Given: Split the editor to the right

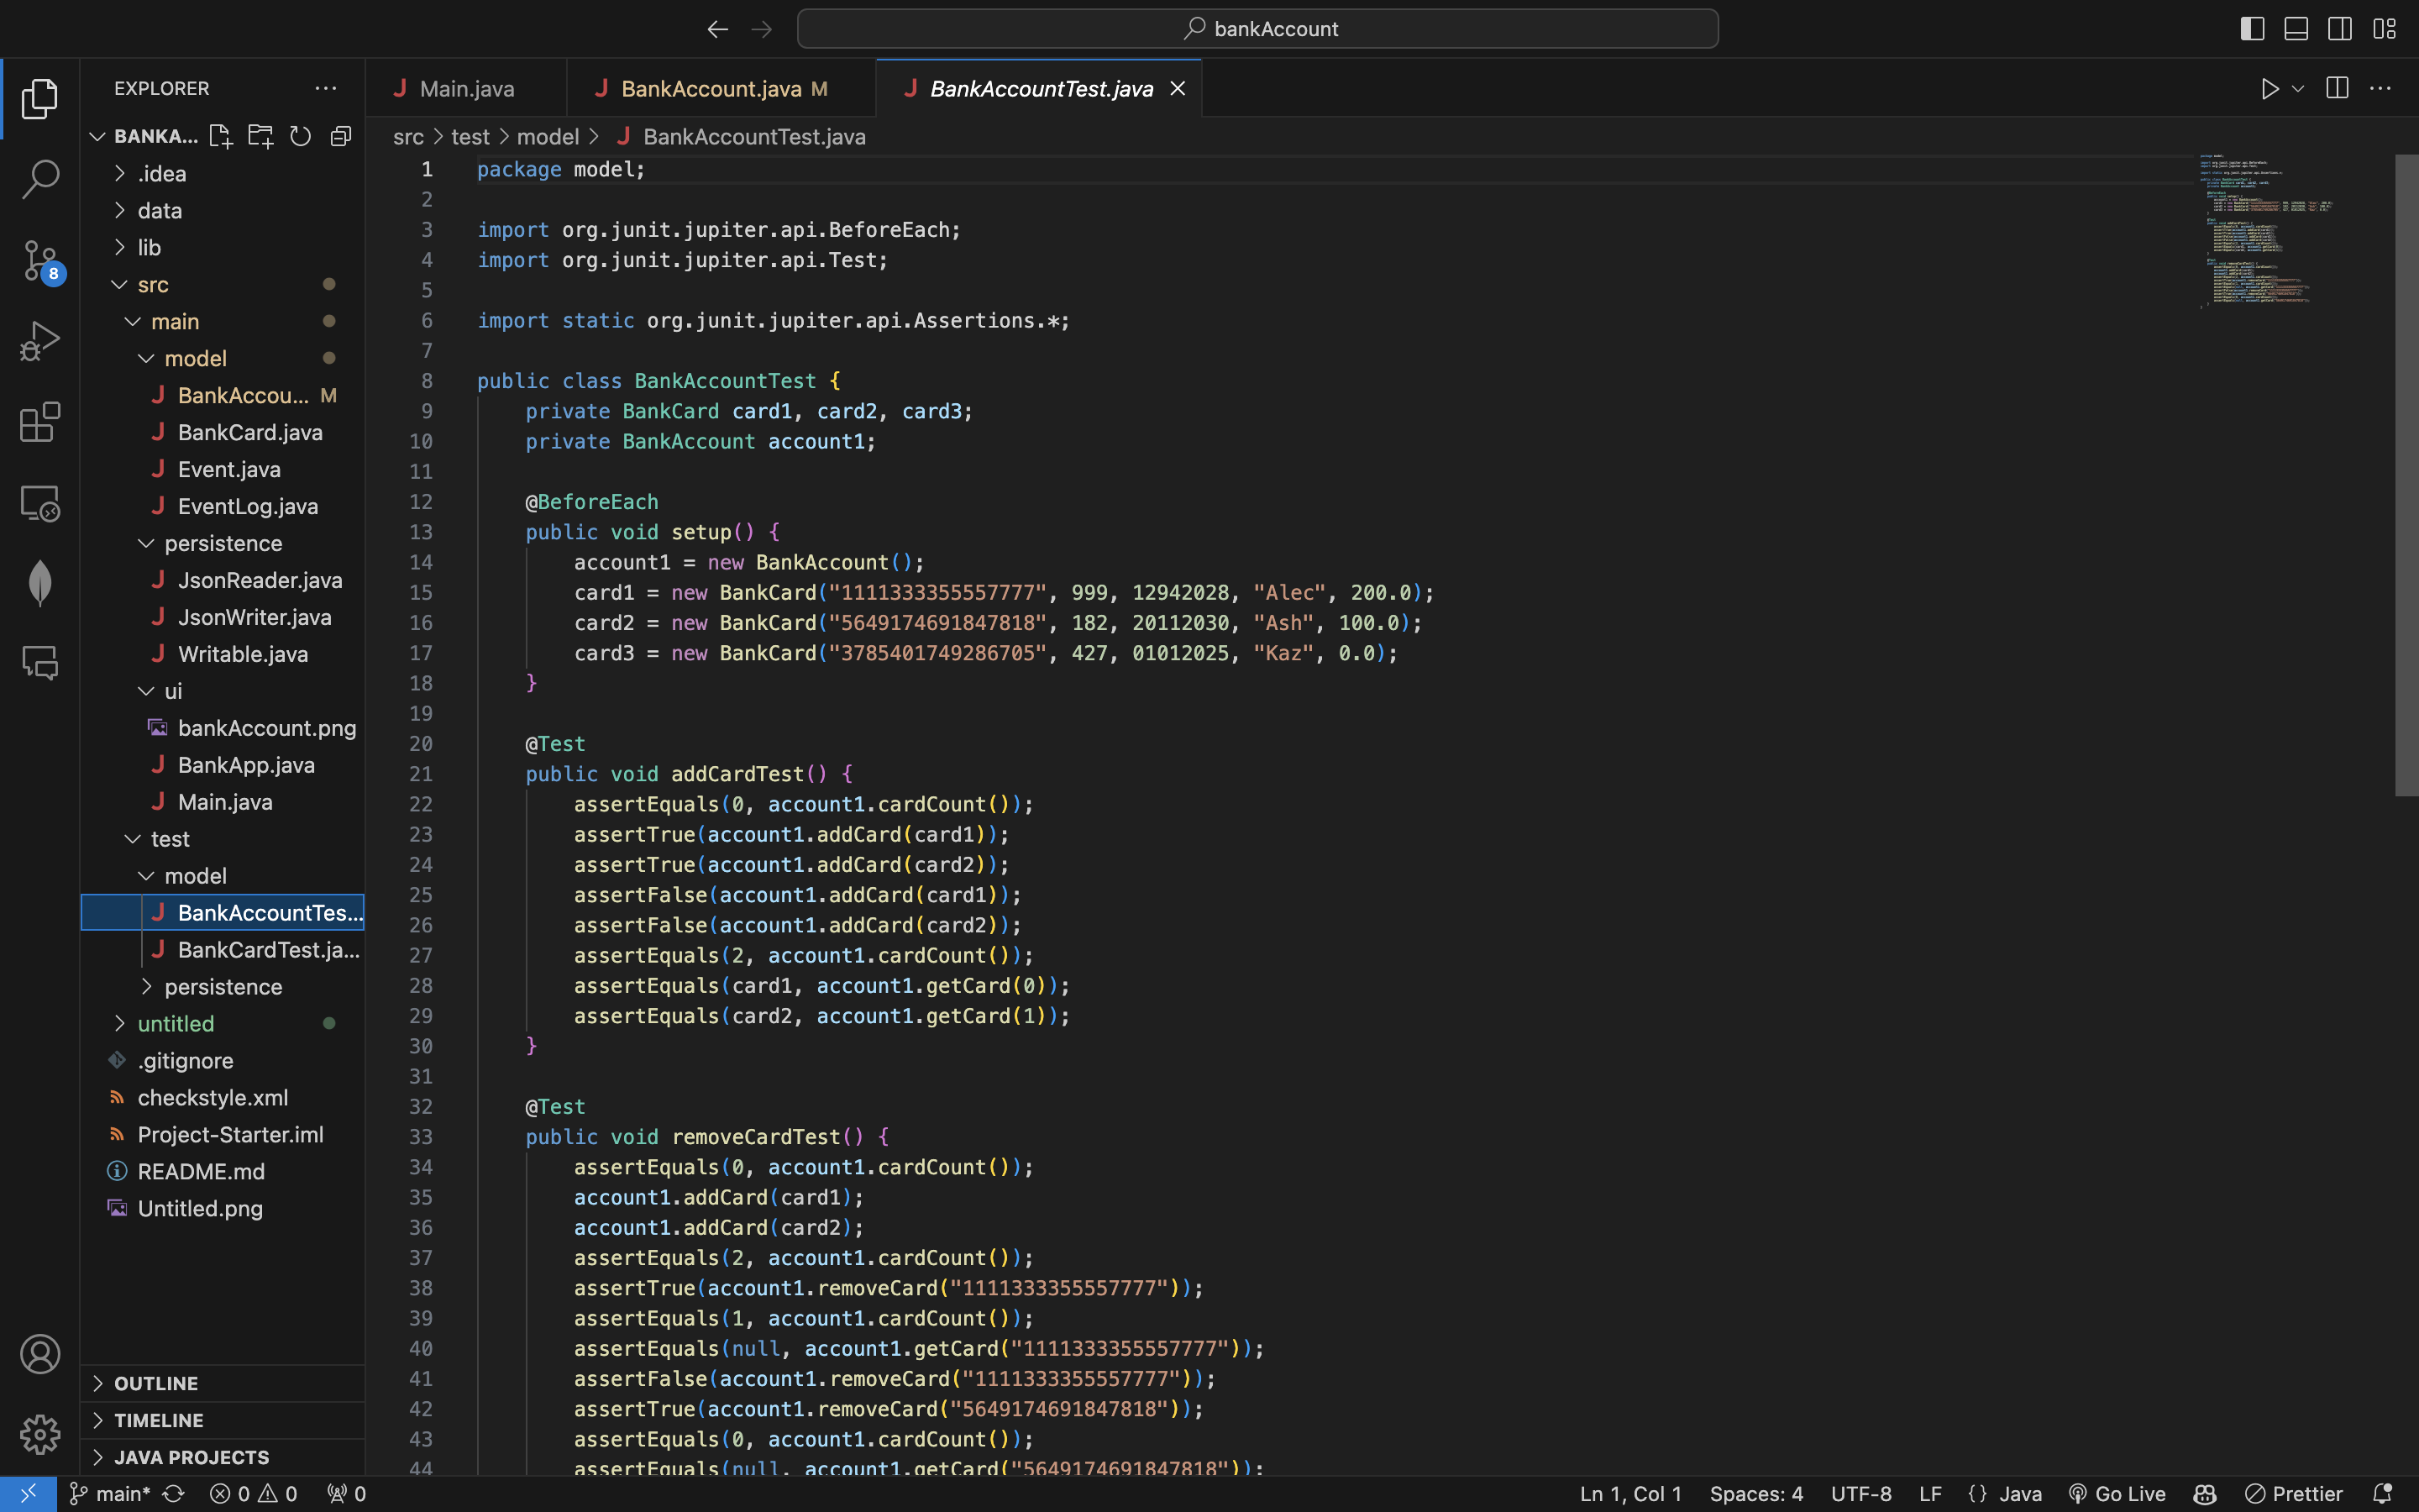Looking at the screenshot, I should (x=2337, y=88).
